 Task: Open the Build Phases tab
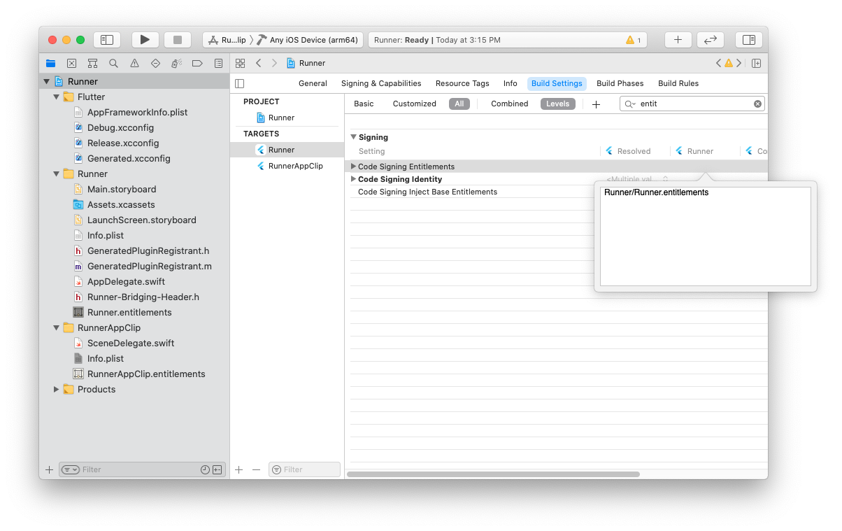coord(620,83)
